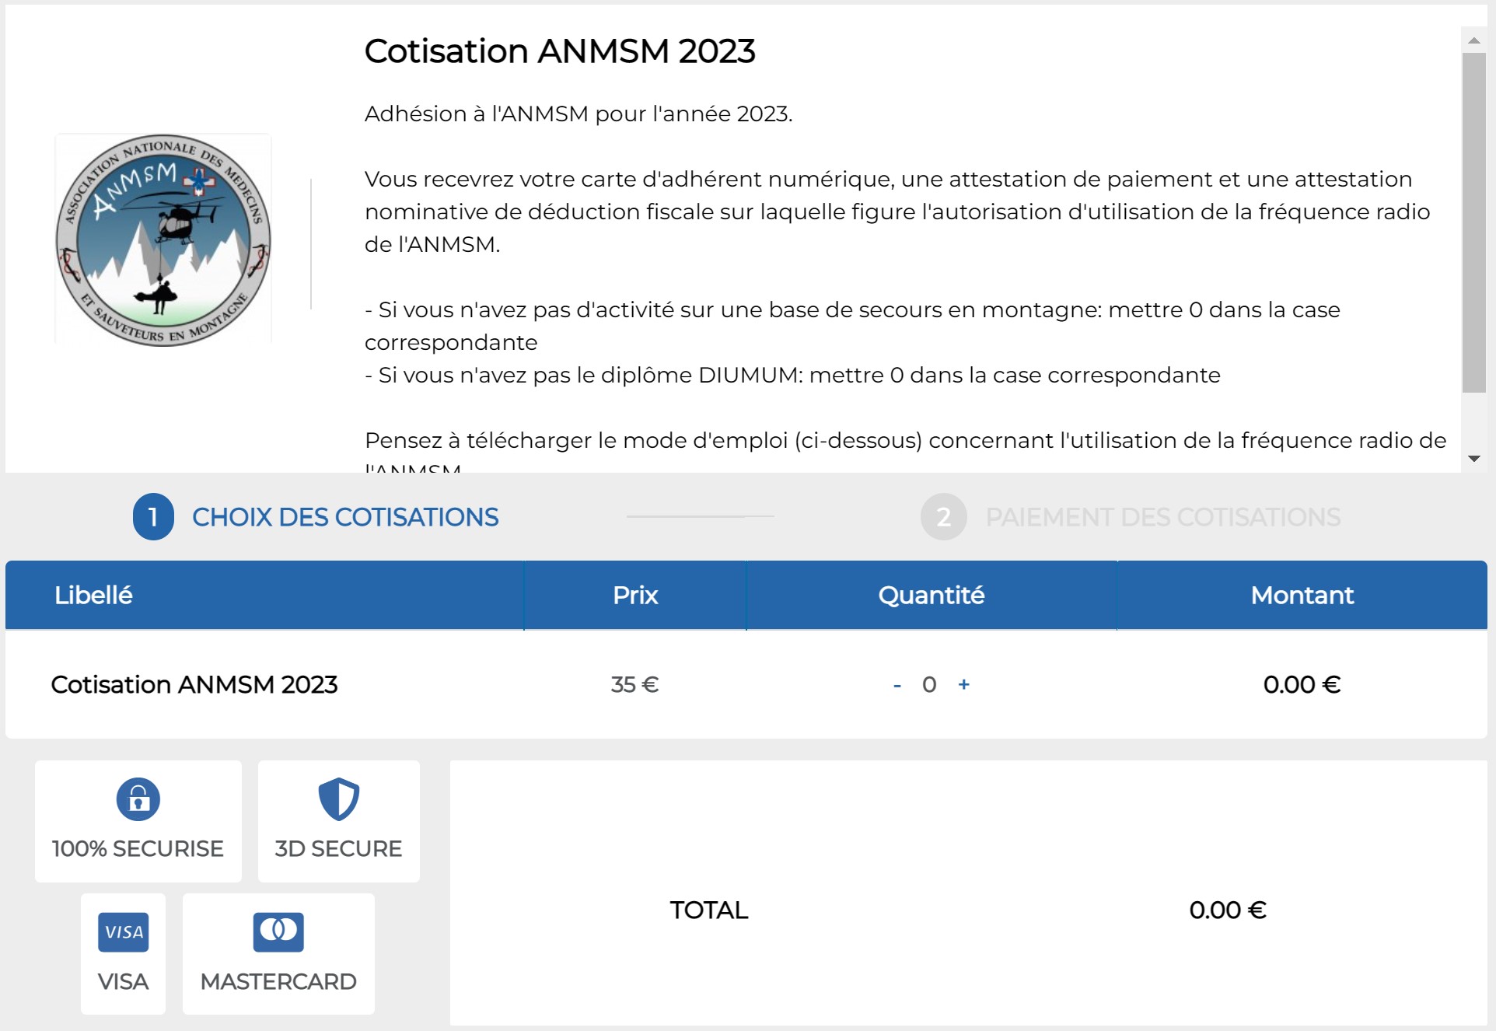The height and width of the screenshot is (1031, 1496).
Task: Click the TOTAL label
Action: [x=709, y=910]
